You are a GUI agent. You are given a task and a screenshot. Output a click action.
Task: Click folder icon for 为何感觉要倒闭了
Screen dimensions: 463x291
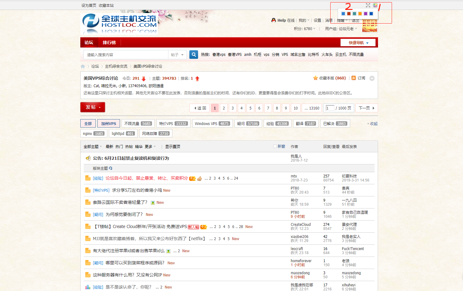click(x=88, y=214)
